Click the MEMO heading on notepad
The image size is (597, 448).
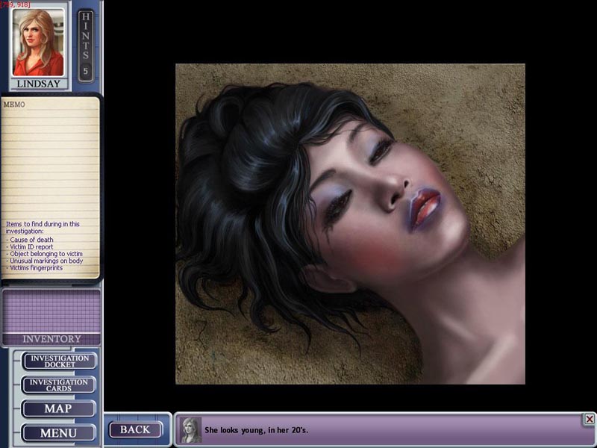pos(14,105)
